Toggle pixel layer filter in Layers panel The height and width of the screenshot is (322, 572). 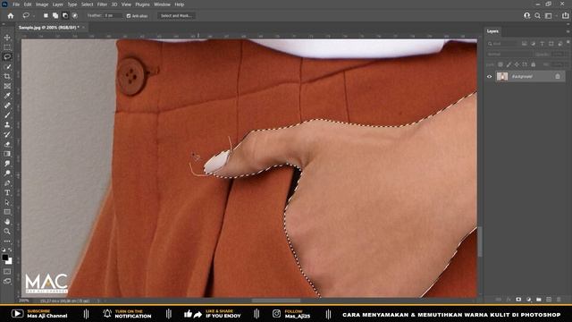[x=525, y=44]
